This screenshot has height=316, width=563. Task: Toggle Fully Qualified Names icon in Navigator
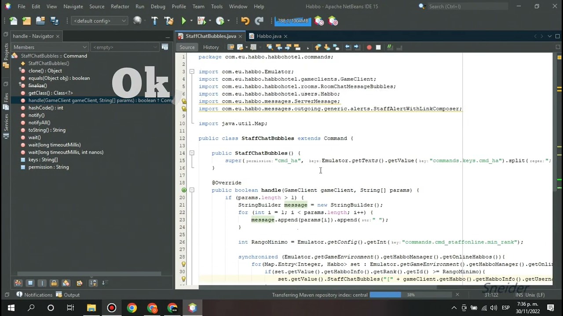pyautogui.click(x=80, y=283)
